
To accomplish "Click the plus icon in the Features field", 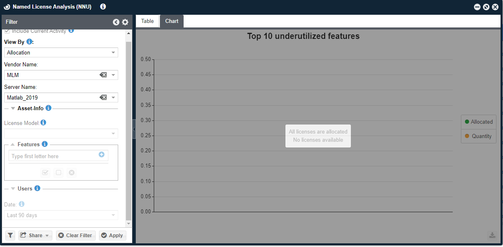I will click(101, 155).
